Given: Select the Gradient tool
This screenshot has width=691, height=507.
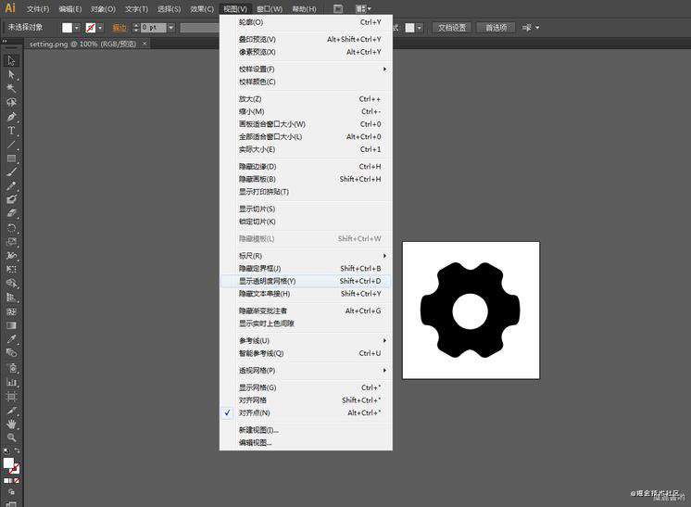Looking at the screenshot, I should [11, 325].
